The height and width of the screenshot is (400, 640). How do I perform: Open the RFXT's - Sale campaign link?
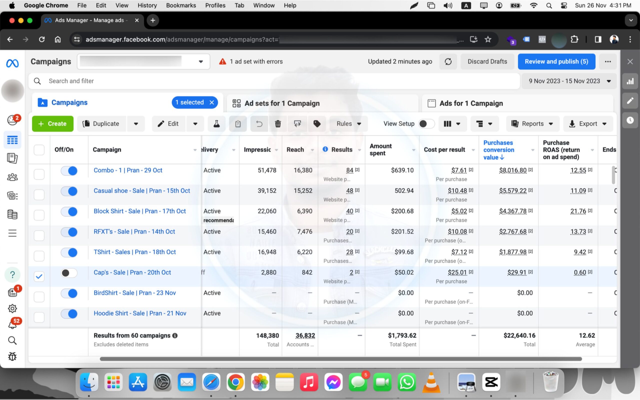pyautogui.click(x=134, y=232)
